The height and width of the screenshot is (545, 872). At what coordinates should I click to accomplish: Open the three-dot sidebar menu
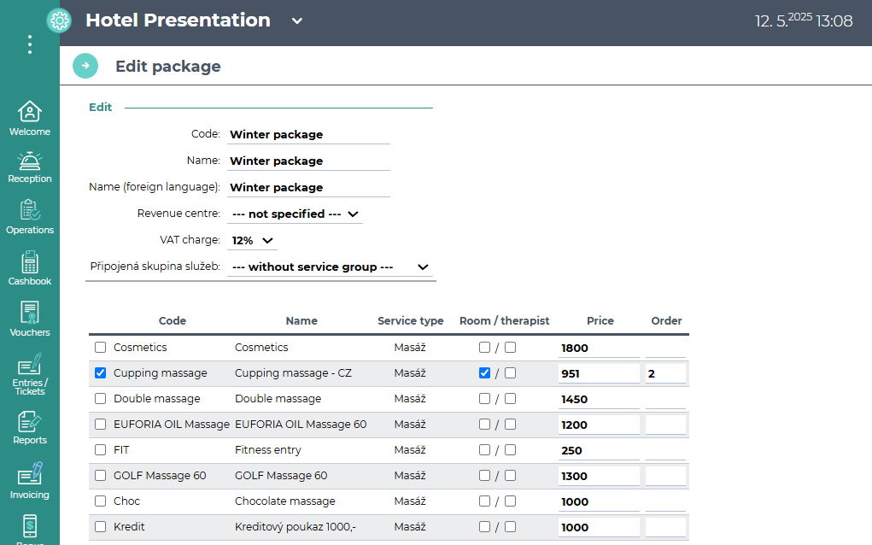30,44
